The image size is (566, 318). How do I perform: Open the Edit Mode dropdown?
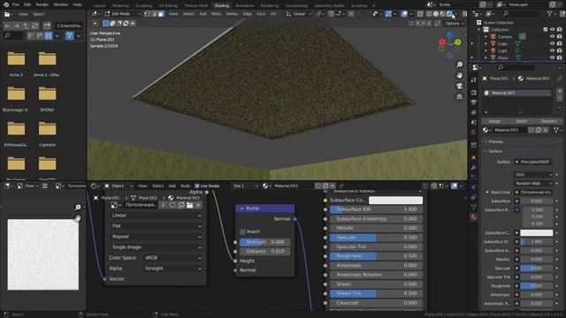click(x=123, y=14)
